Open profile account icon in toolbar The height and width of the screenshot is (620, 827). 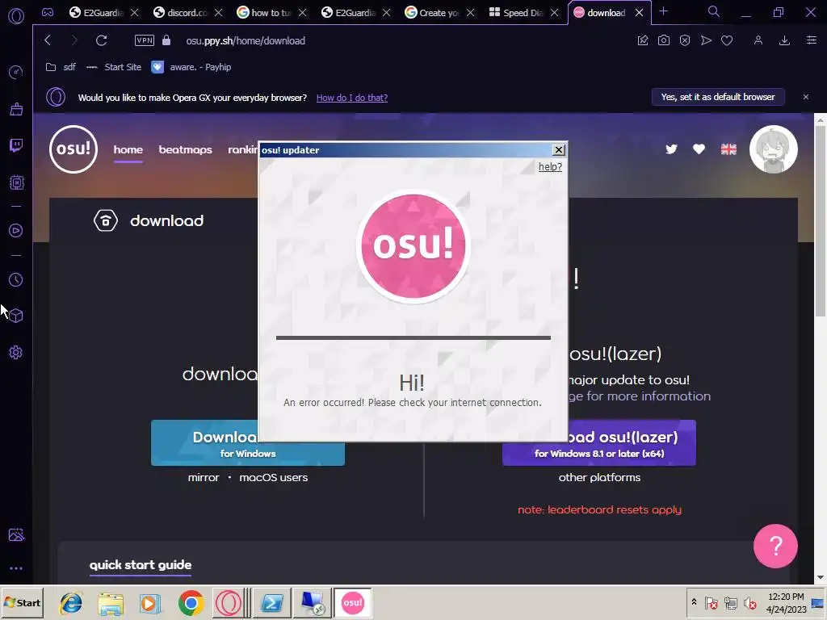[x=758, y=40]
